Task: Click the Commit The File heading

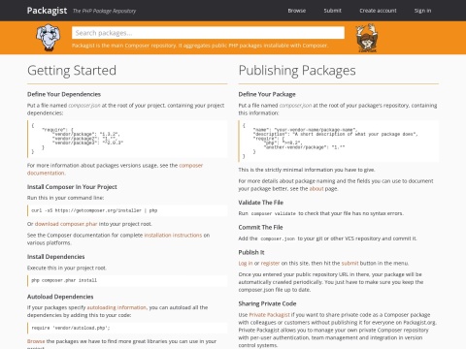Action: click(260, 228)
